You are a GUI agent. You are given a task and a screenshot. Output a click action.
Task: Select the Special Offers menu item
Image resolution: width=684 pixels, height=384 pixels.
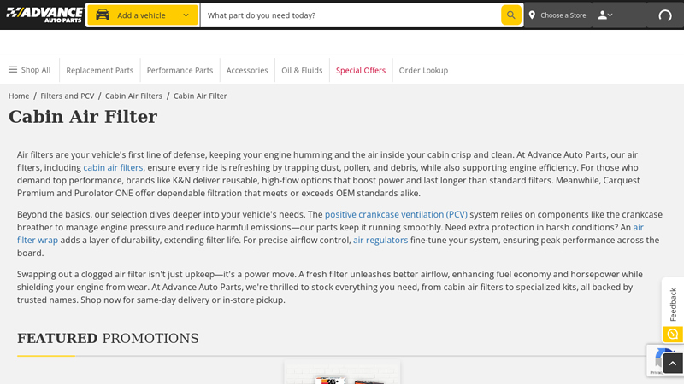[x=360, y=70]
